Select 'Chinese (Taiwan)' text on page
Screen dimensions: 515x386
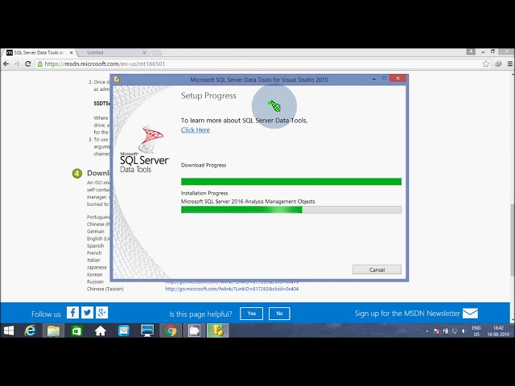point(105,289)
